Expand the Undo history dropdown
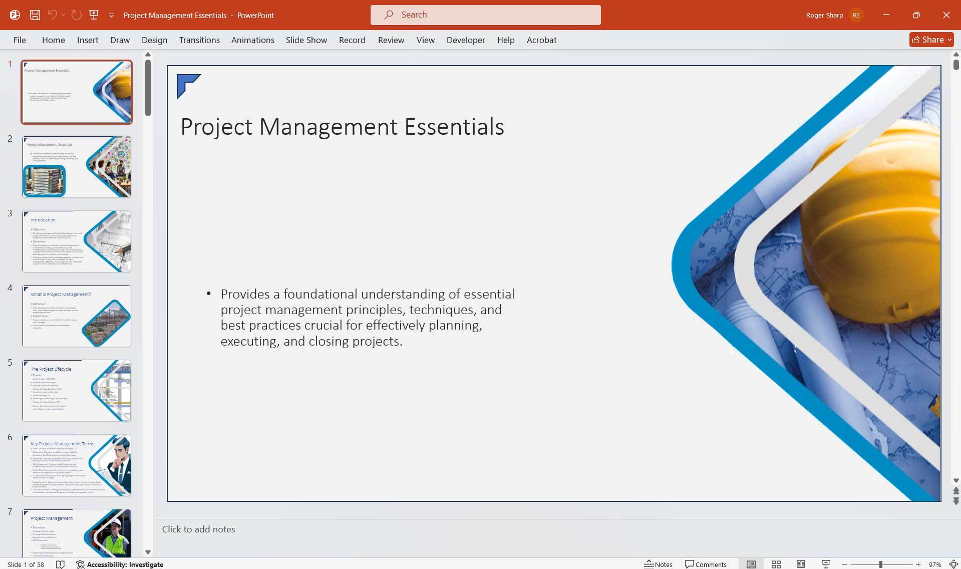 tap(63, 15)
